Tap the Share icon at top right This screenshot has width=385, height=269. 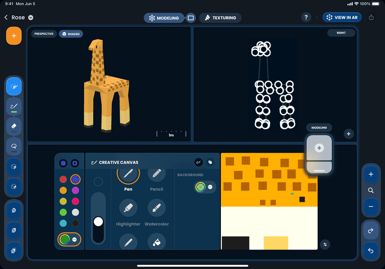[x=371, y=17]
